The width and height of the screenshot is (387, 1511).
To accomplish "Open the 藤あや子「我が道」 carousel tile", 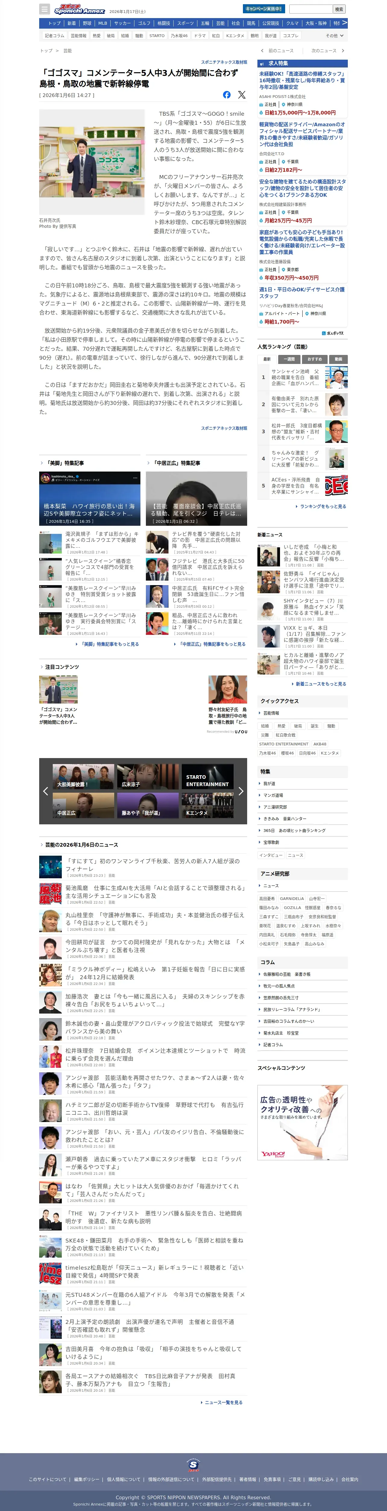I will point(148,805).
